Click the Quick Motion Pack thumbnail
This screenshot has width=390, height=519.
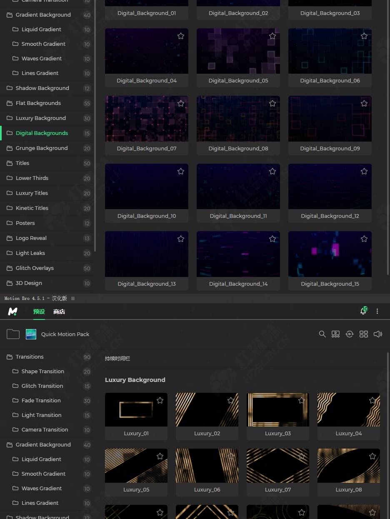point(31,334)
